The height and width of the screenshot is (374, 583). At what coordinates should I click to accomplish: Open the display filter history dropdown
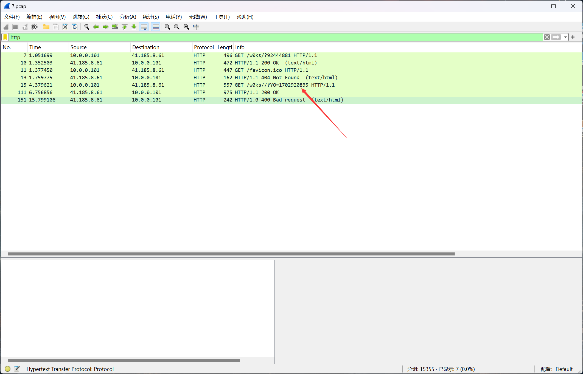click(565, 37)
